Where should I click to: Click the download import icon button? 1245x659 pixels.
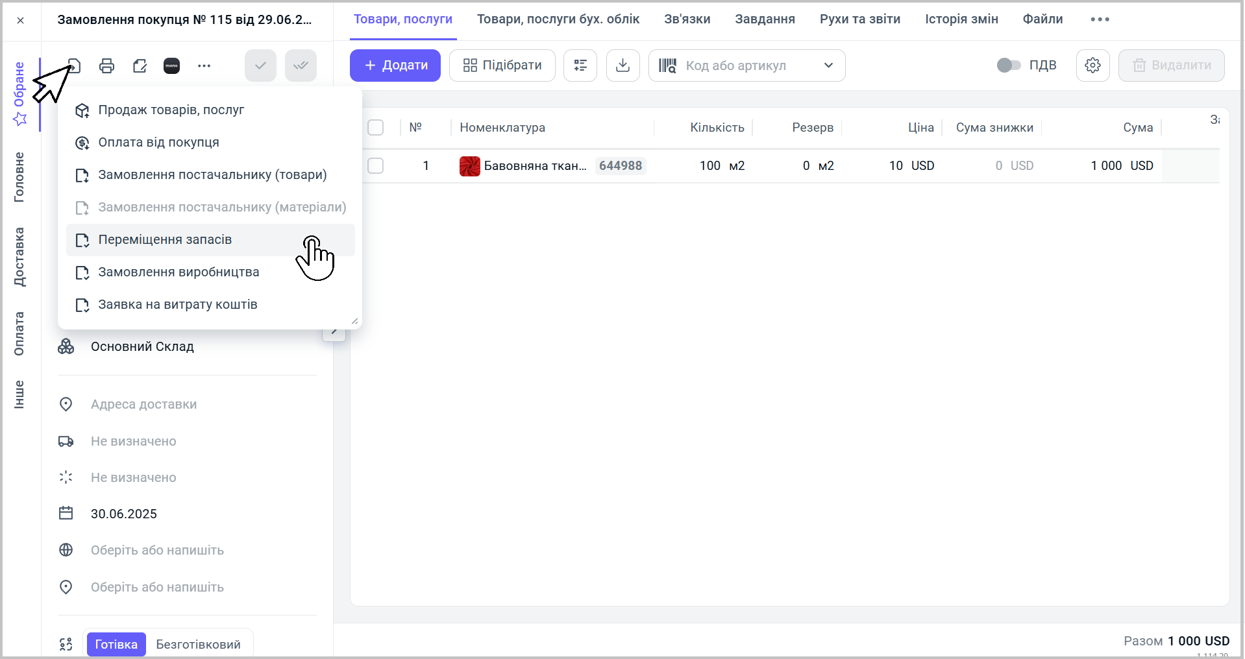(x=622, y=66)
